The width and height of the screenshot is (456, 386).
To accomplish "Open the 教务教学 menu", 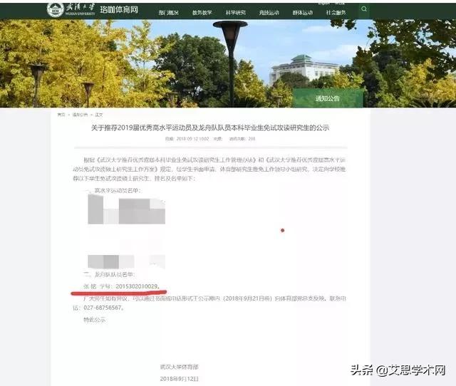I will pyautogui.click(x=202, y=13).
